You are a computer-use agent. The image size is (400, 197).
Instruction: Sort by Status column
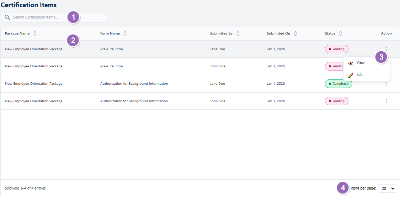[341, 33]
